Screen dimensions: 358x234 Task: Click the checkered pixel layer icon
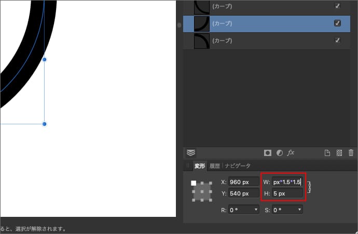pyautogui.click(x=339, y=153)
